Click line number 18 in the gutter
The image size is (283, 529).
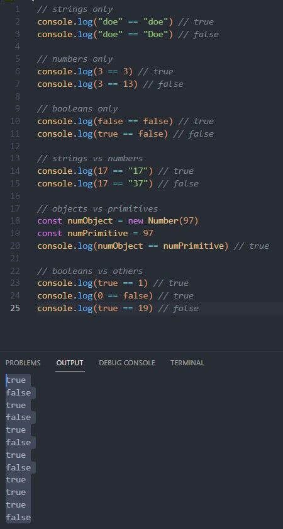(x=15, y=220)
